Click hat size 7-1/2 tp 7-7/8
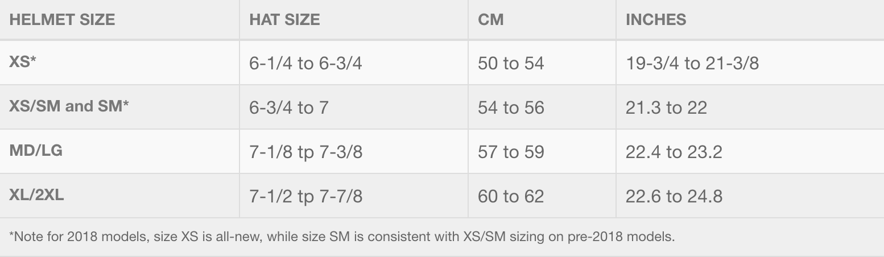 305,196
